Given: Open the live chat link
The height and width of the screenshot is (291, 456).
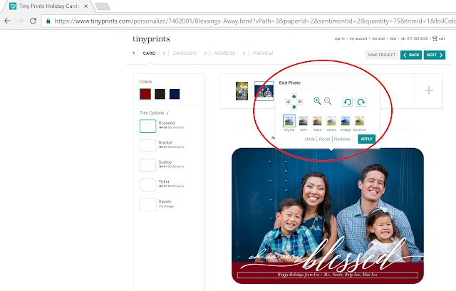Looking at the screenshot, I should pyautogui.click(x=378, y=38).
